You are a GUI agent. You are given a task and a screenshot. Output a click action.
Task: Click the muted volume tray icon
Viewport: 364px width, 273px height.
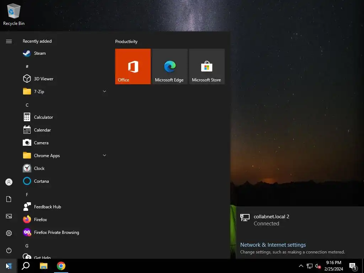tap(318, 266)
